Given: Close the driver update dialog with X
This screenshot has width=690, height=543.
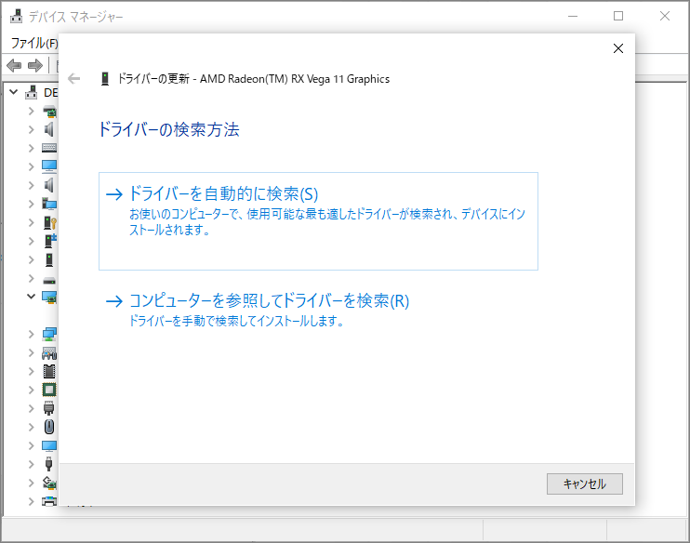Looking at the screenshot, I should 617,48.
